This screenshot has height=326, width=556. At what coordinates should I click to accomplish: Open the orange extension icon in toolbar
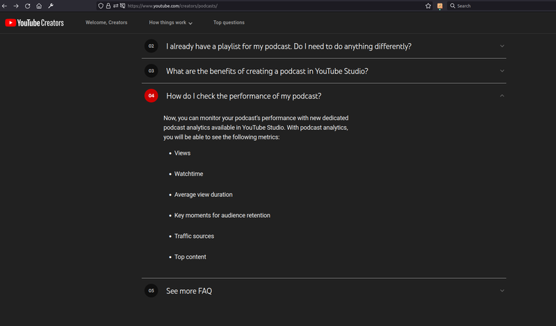pyautogui.click(x=440, y=6)
